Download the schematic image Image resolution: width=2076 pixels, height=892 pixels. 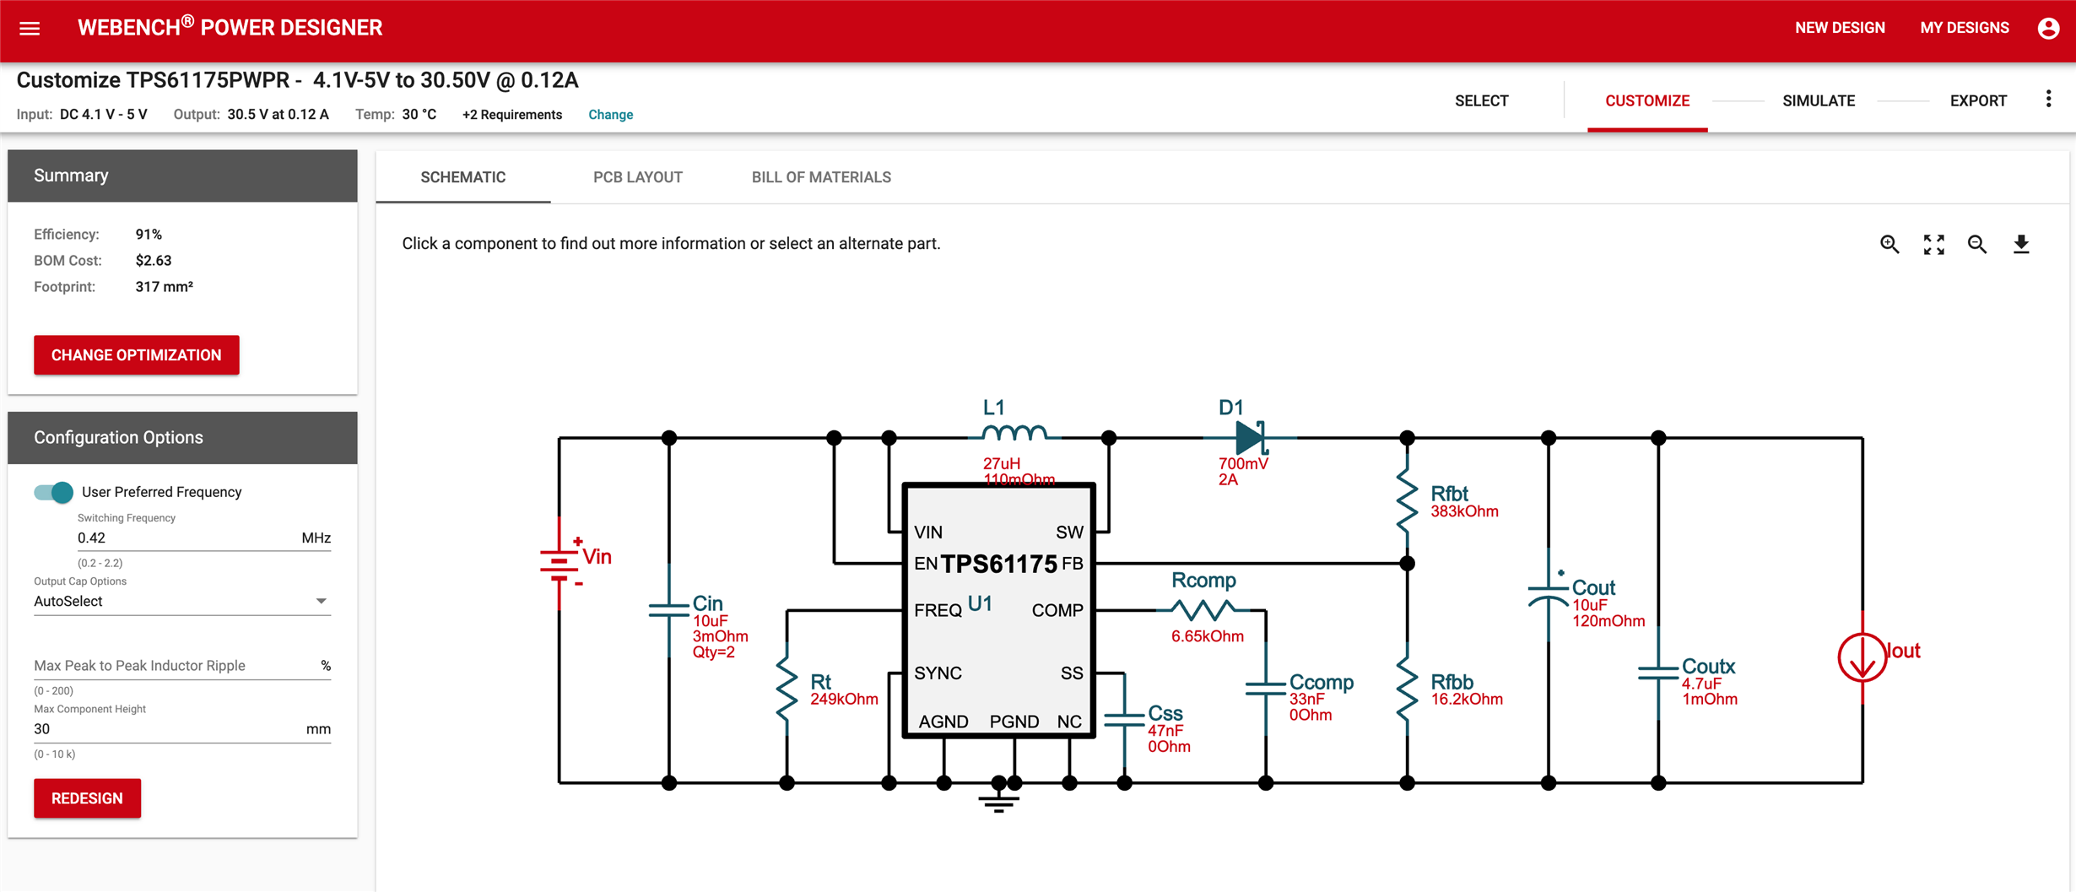click(2021, 245)
